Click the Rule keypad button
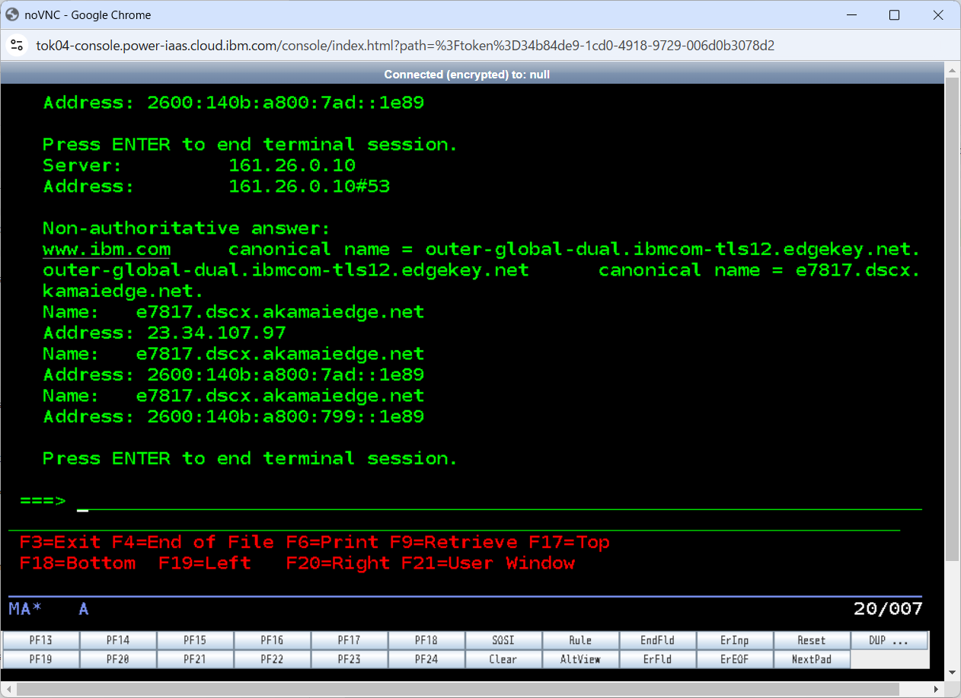 [580, 640]
